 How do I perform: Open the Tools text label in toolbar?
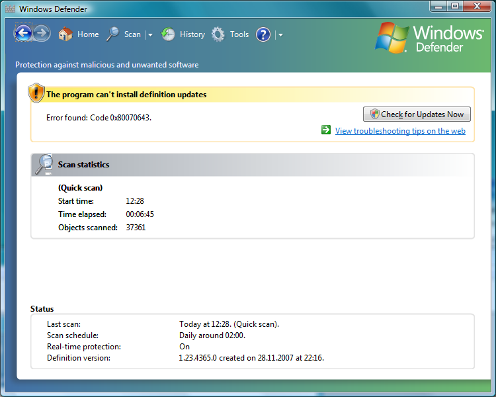(239, 34)
